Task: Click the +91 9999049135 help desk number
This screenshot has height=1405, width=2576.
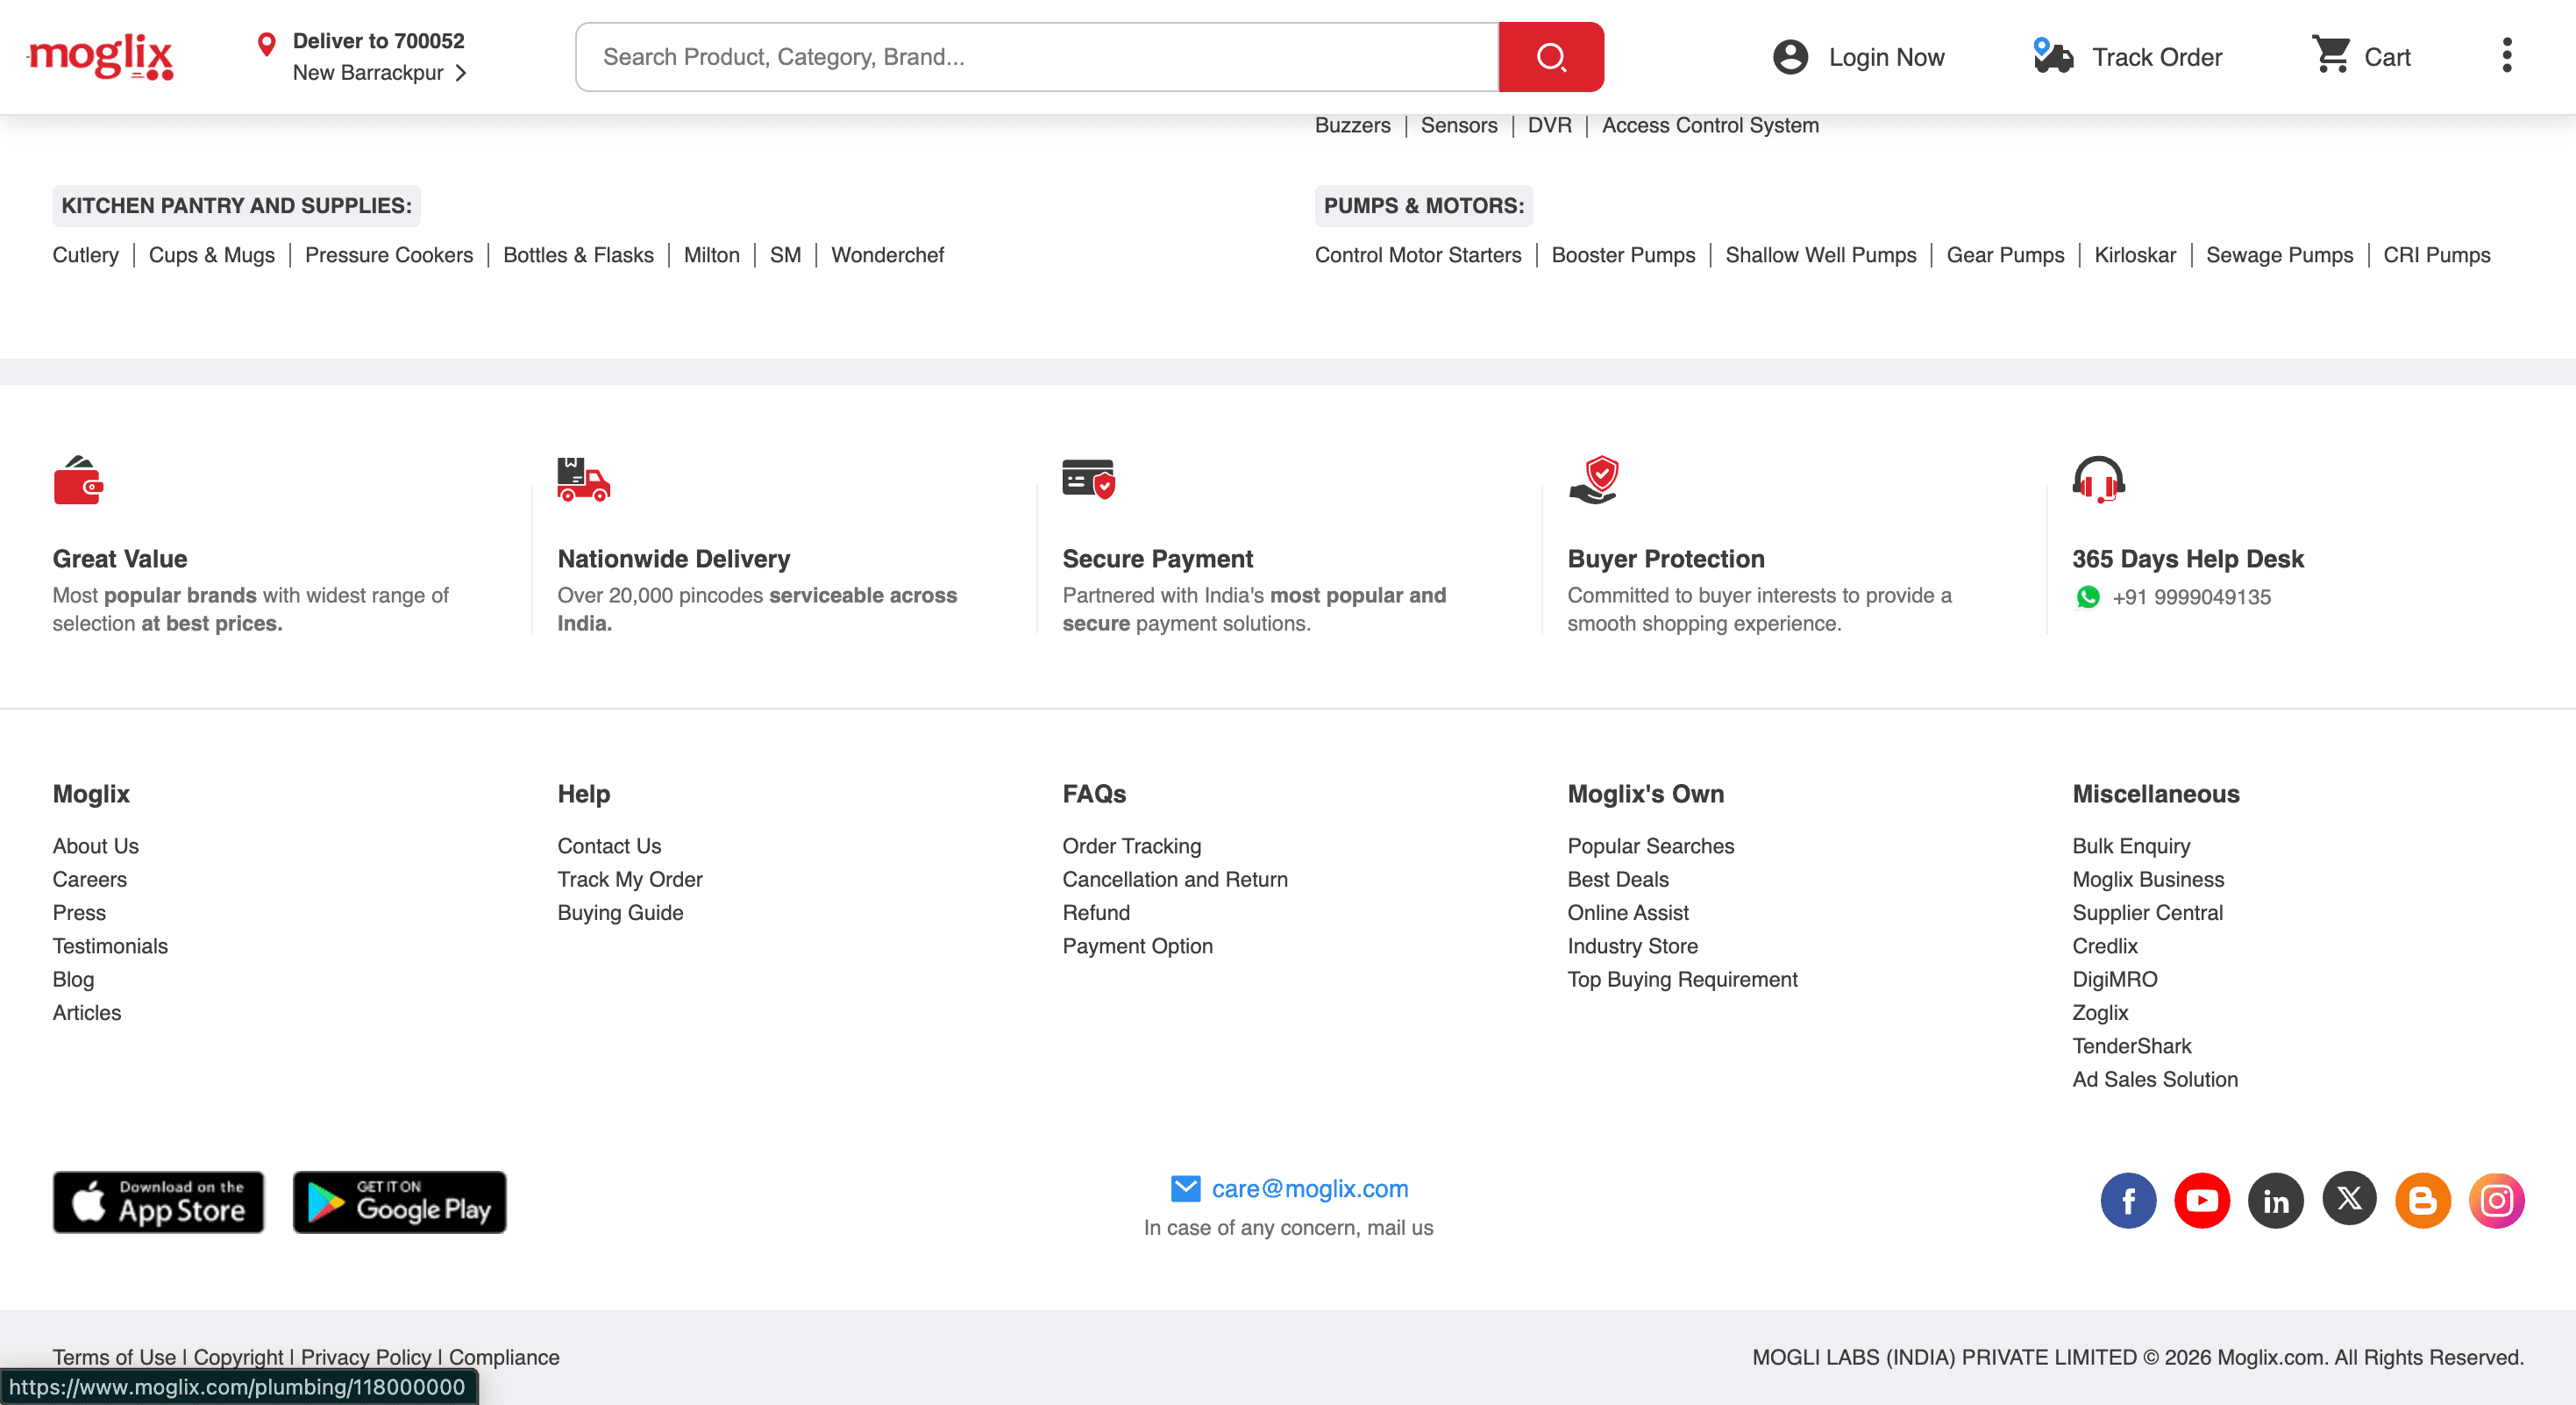Action: pyautogui.click(x=2191, y=597)
